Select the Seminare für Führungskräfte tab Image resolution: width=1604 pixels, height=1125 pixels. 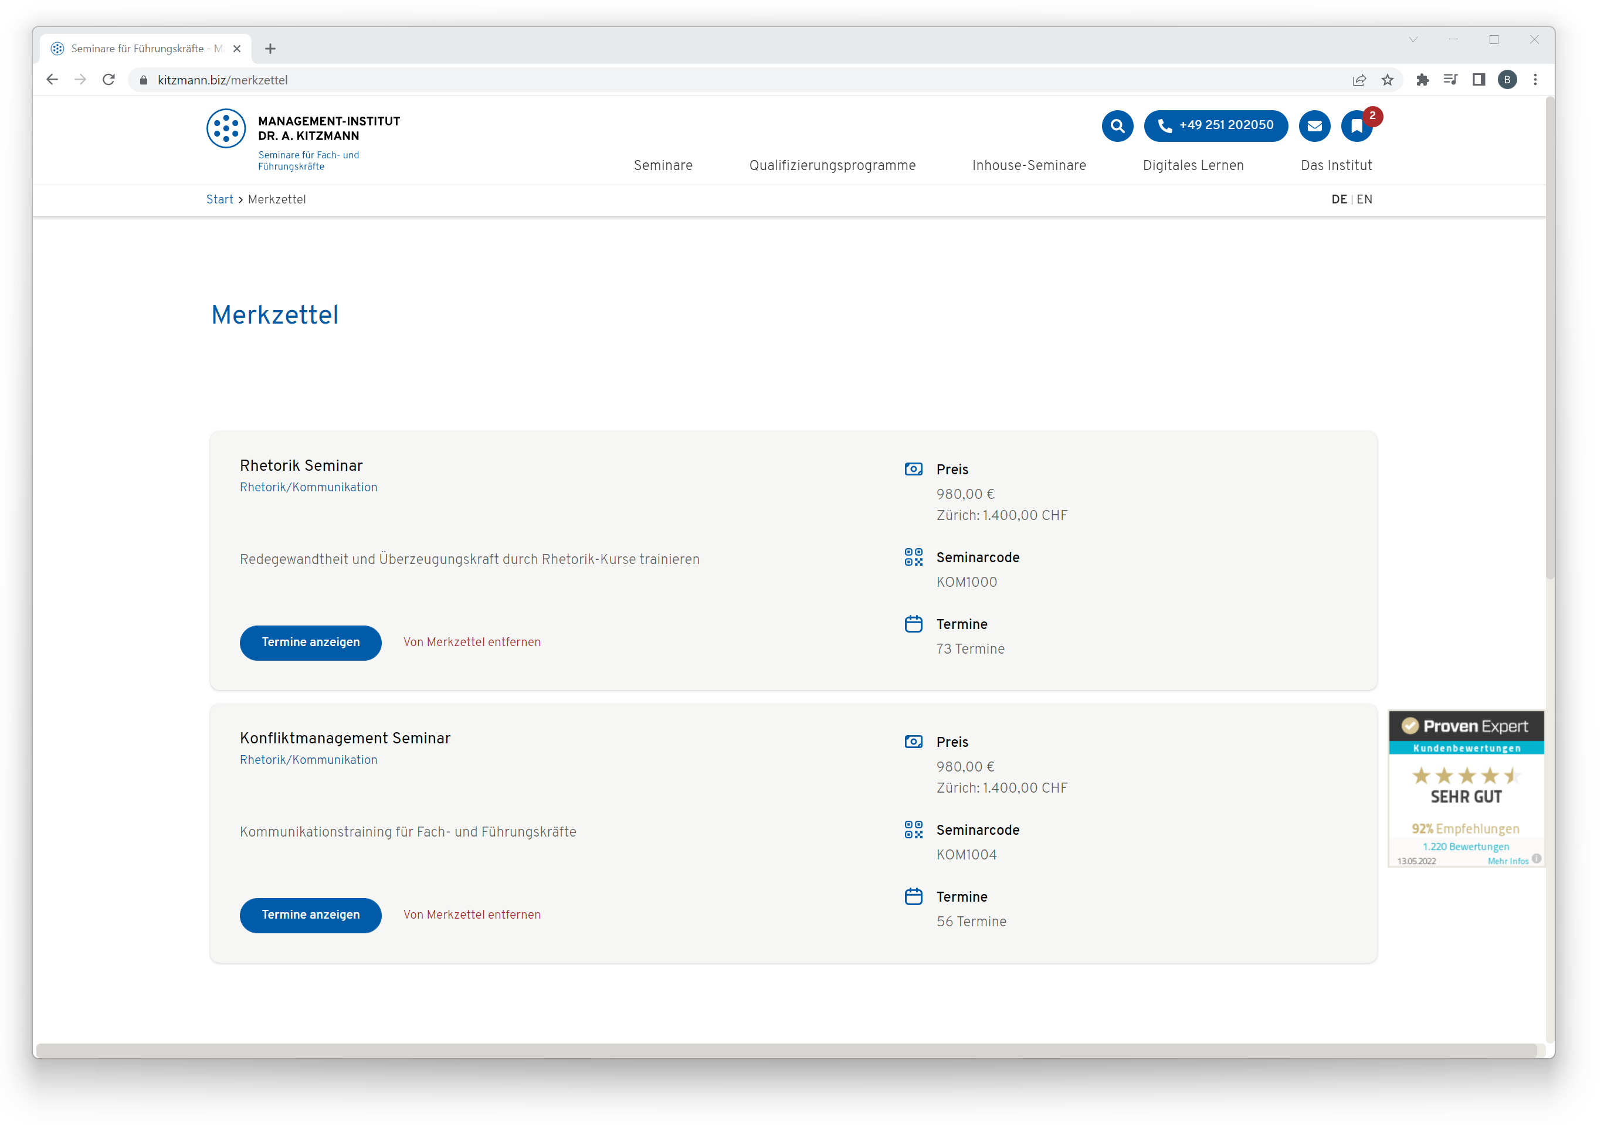[146, 49]
